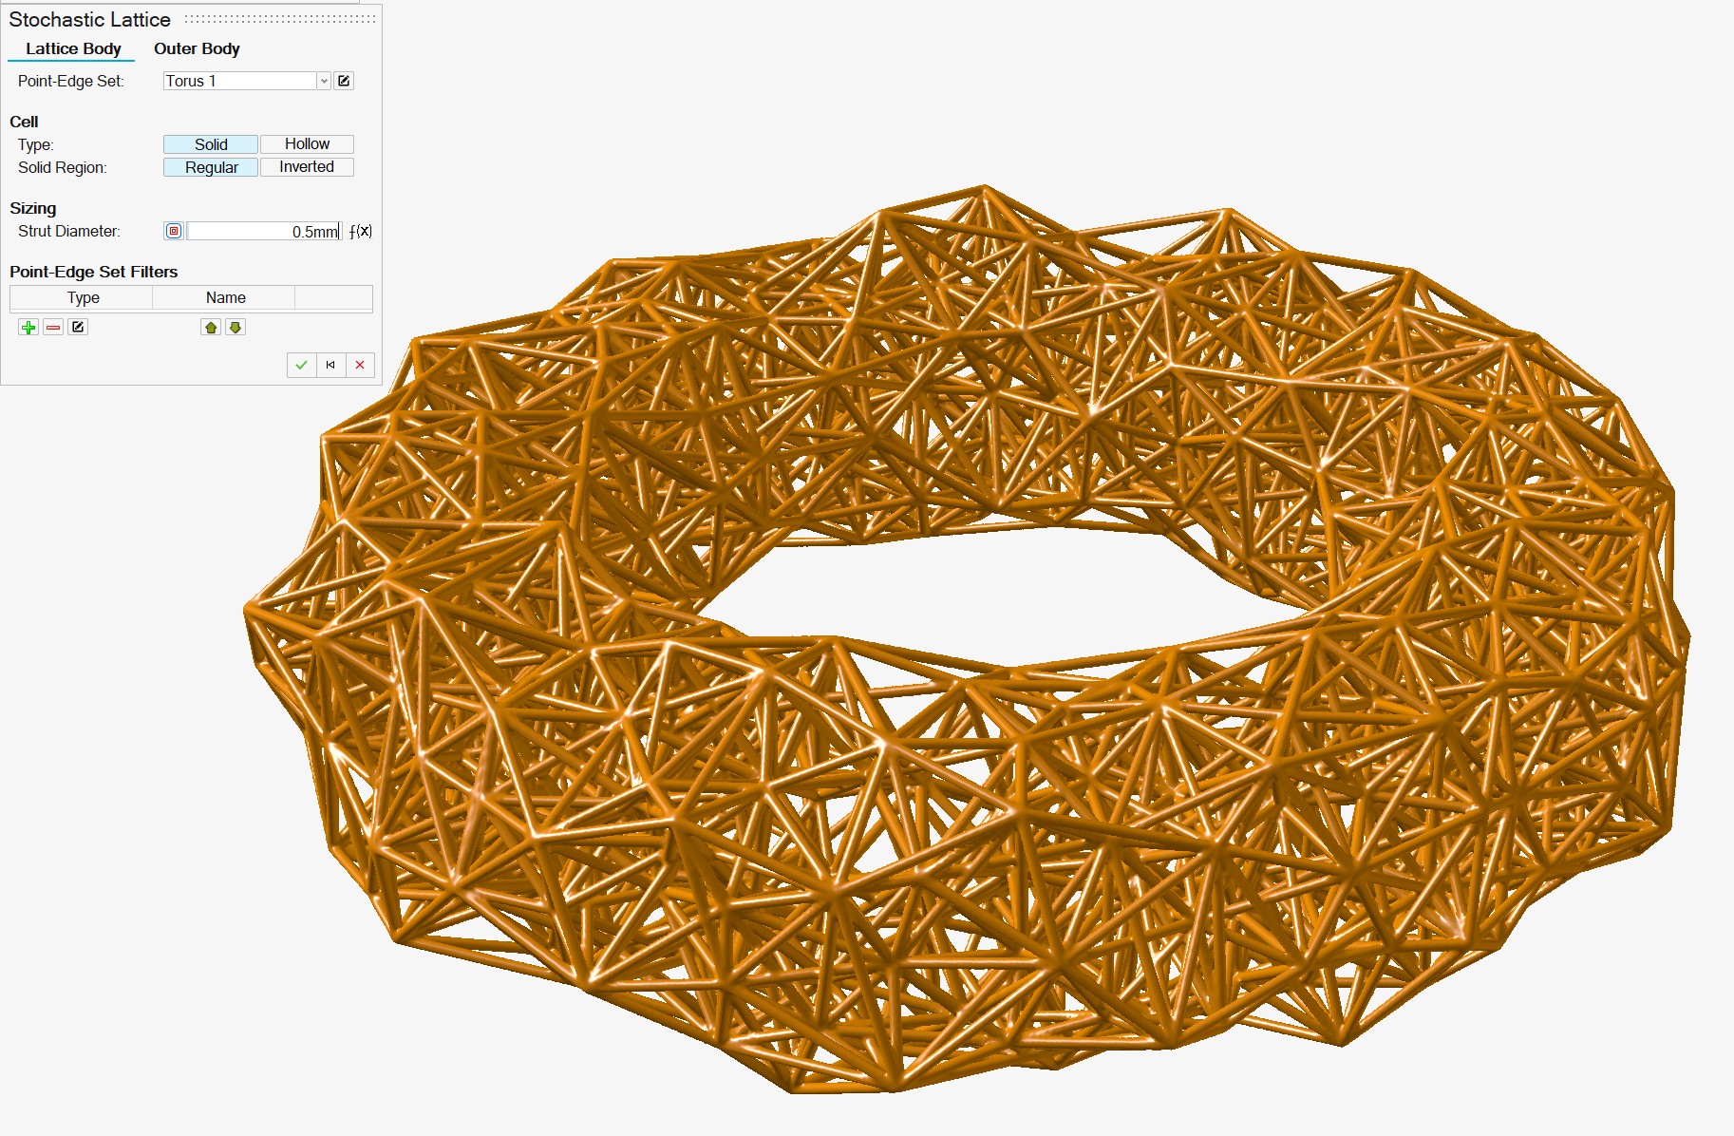The width and height of the screenshot is (1734, 1136).
Task: Edit the filter using pencil icon below table
Action: point(78,328)
